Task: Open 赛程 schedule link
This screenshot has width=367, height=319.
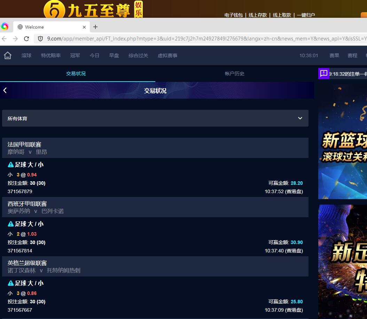Action: (352, 55)
